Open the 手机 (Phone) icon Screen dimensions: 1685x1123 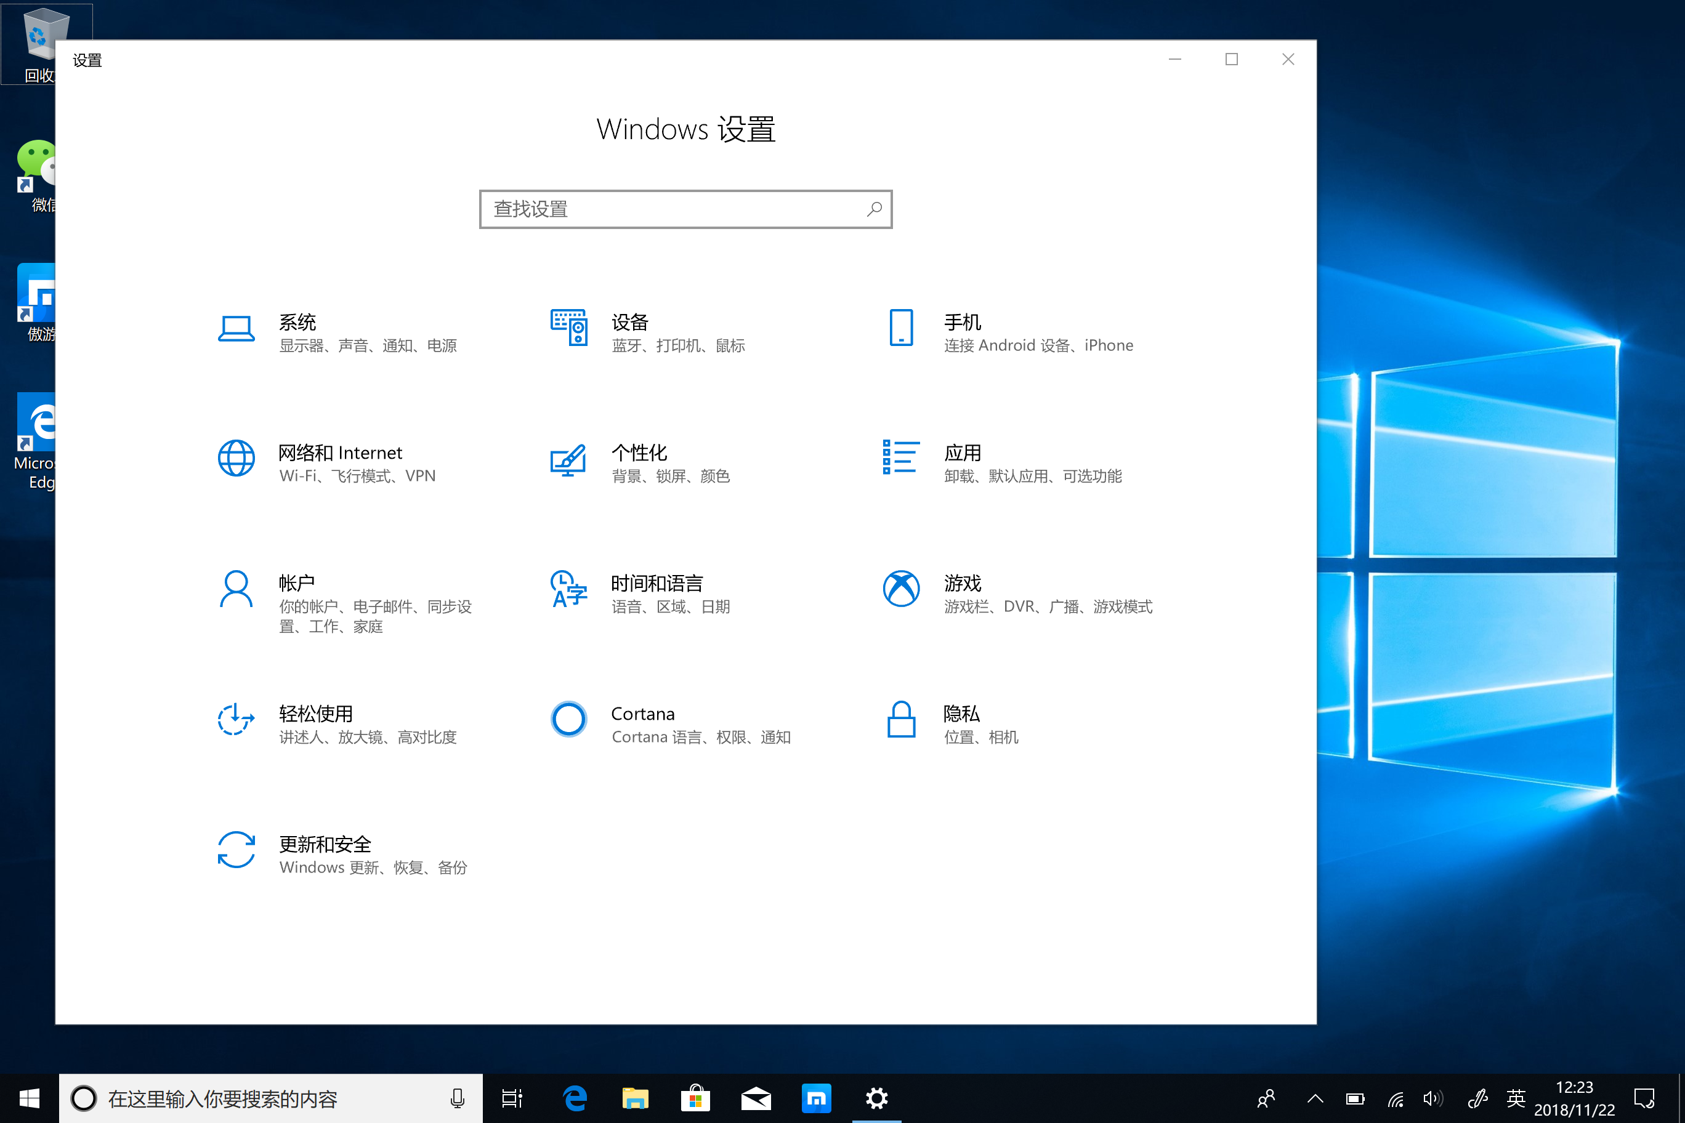click(901, 328)
